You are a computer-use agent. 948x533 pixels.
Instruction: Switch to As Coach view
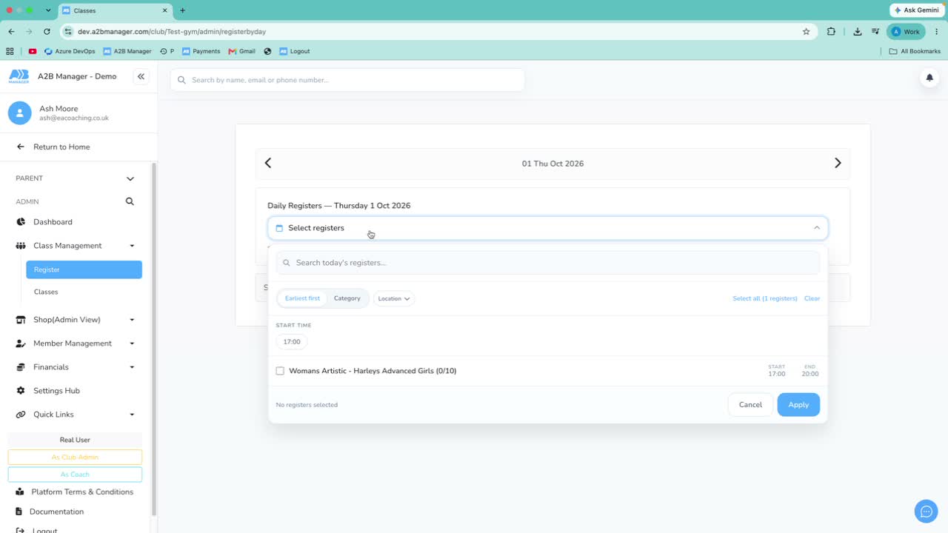[x=75, y=475]
